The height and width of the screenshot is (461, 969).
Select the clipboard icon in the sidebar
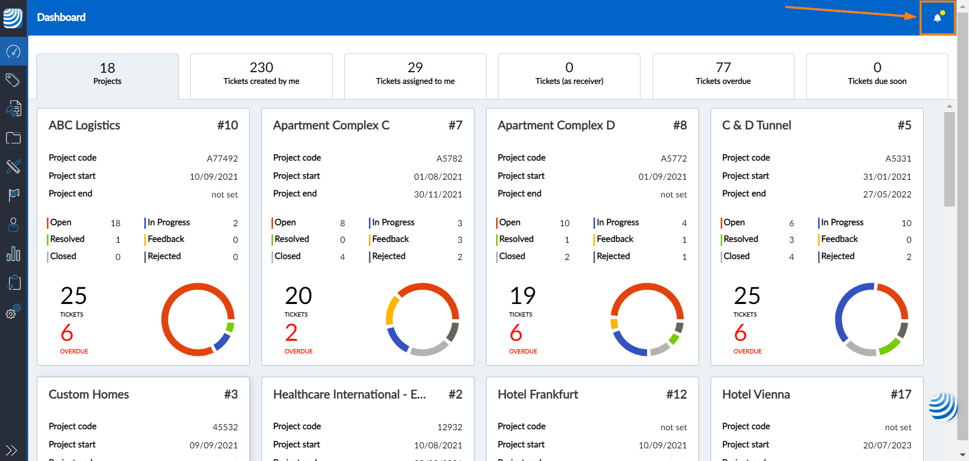click(13, 282)
